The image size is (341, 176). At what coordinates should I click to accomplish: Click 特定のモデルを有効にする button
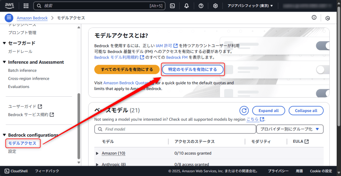[x=193, y=69]
